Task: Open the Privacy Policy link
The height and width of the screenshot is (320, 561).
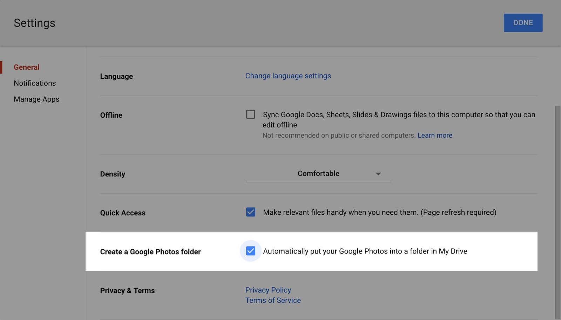Action: click(x=268, y=290)
